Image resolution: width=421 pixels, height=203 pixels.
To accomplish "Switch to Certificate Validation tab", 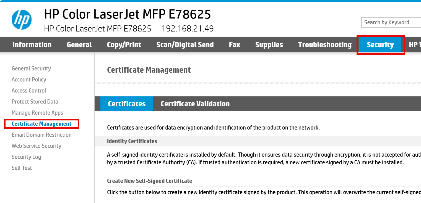I will coord(195,104).
